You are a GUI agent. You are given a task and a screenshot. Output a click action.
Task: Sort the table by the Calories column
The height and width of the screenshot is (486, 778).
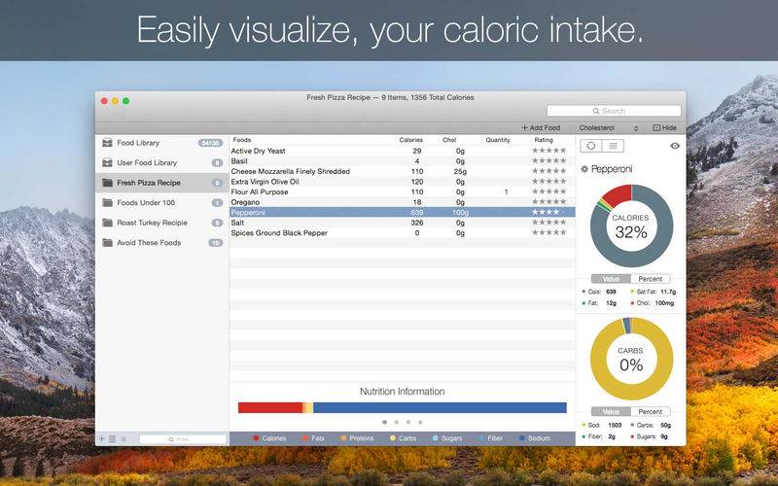click(x=410, y=140)
